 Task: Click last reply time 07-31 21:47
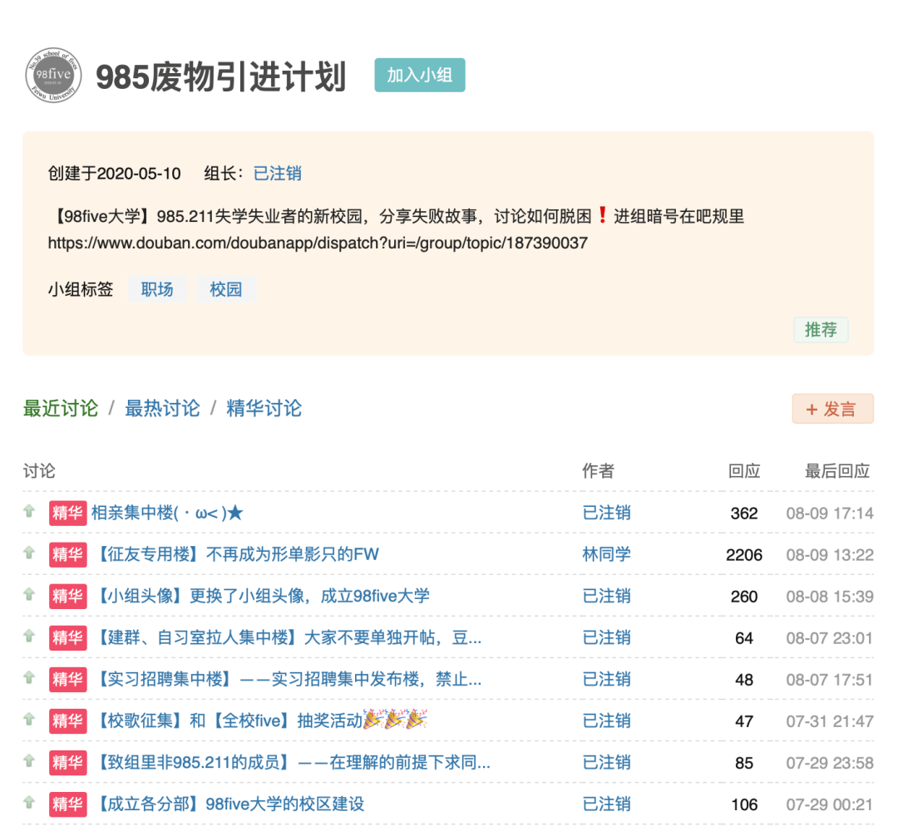pyautogui.click(x=830, y=721)
